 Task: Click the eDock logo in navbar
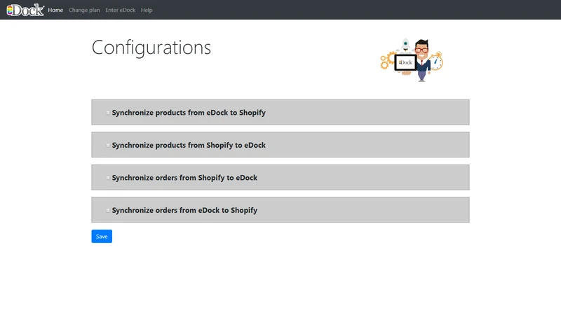[x=25, y=10]
